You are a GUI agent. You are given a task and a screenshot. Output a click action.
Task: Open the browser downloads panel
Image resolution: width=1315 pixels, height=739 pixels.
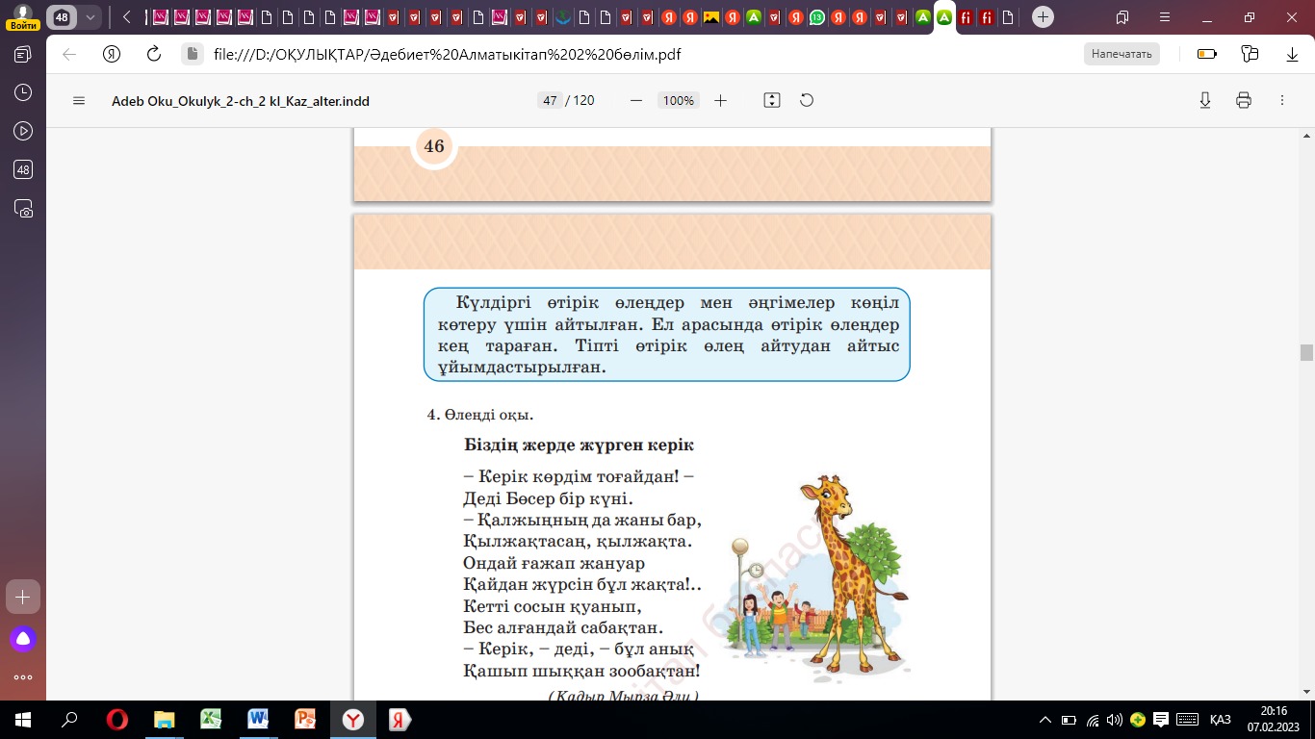[x=1292, y=54]
